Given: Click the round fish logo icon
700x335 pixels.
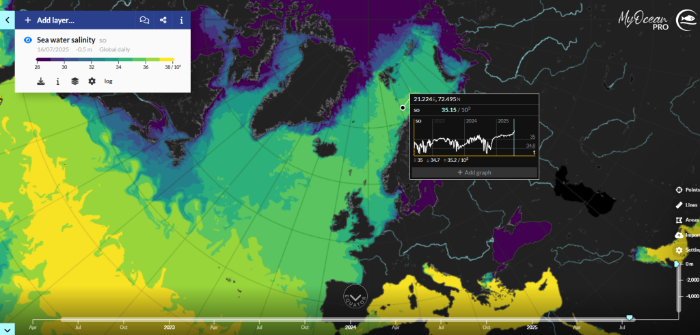Looking at the screenshot, I should [686, 21].
